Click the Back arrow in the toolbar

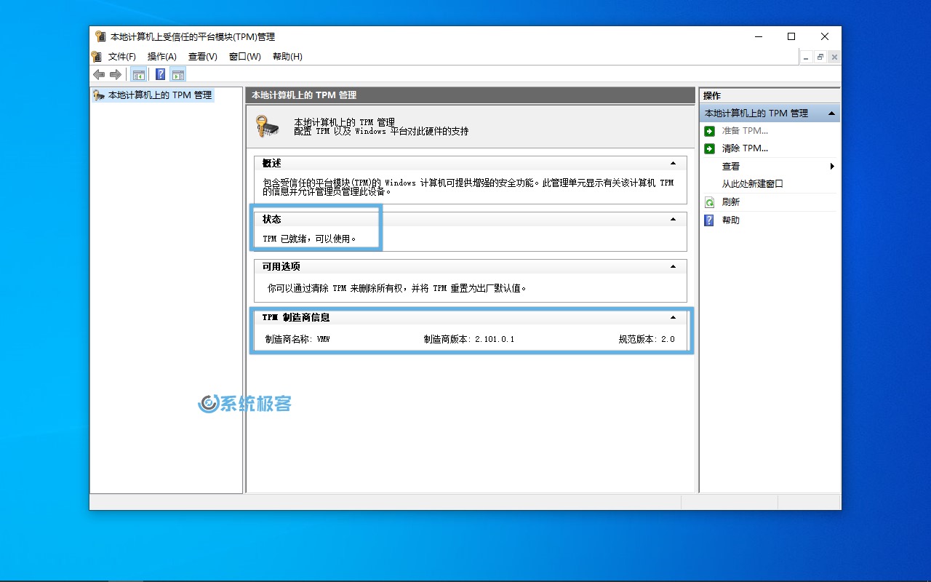(99, 74)
